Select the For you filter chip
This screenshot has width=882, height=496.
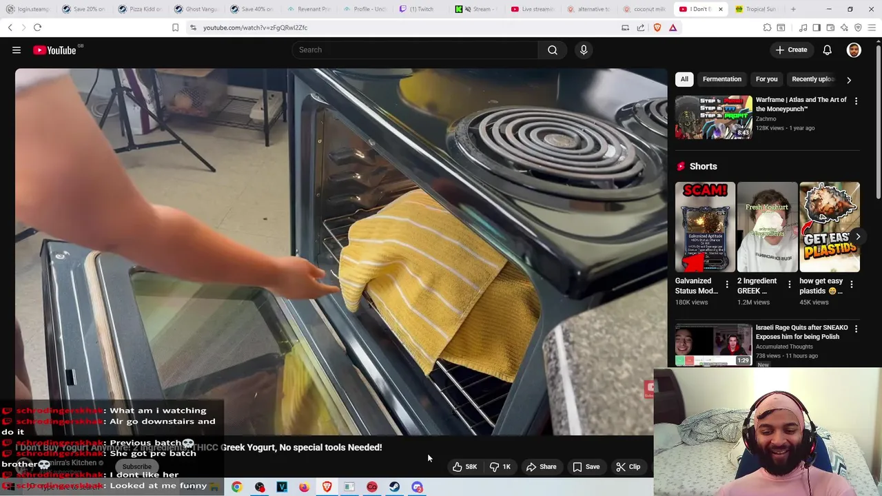point(766,79)
